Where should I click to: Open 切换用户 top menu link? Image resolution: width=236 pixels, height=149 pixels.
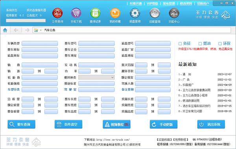(x=203, y=4)
